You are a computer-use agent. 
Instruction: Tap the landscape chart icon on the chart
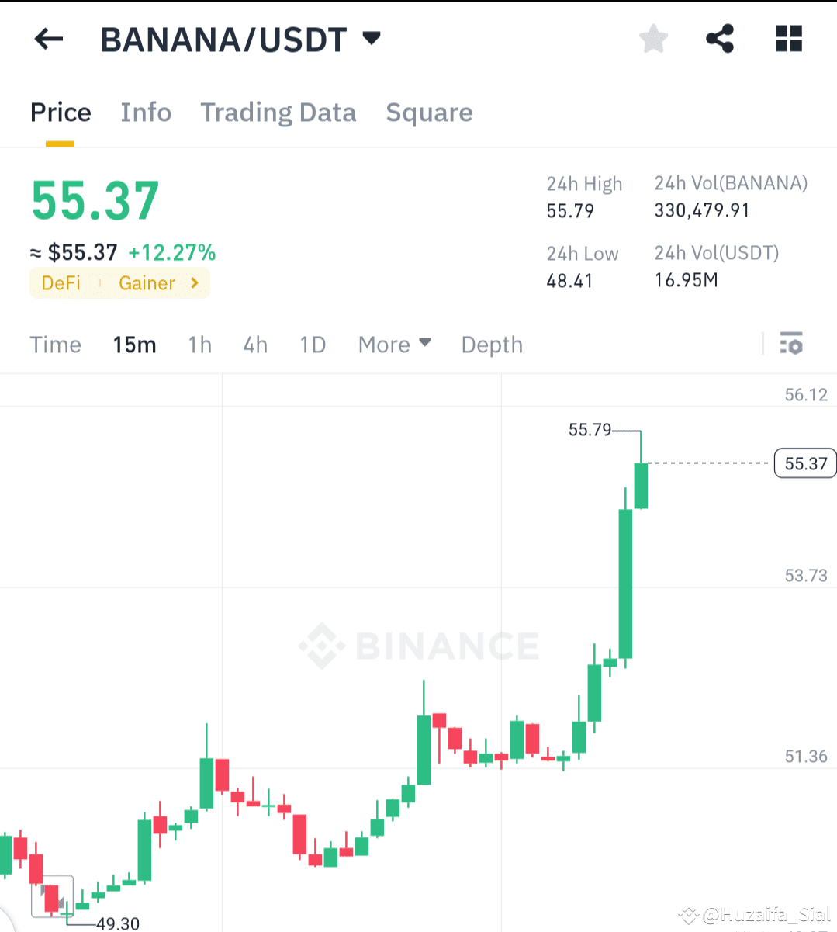pos(52,897)
